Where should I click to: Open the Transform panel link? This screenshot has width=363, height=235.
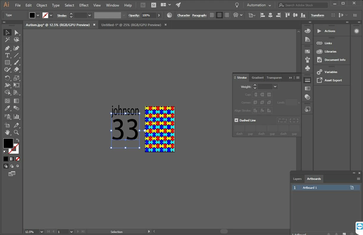tap(318, 15)
